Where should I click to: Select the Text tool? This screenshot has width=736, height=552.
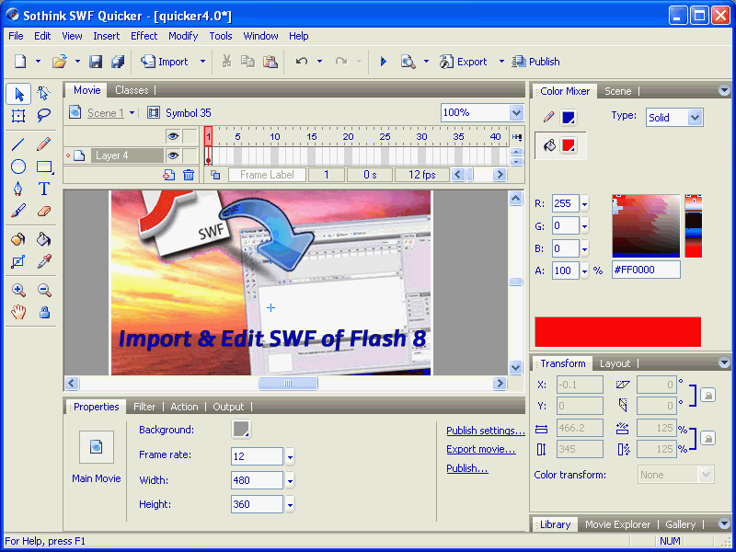pos(43,189)
